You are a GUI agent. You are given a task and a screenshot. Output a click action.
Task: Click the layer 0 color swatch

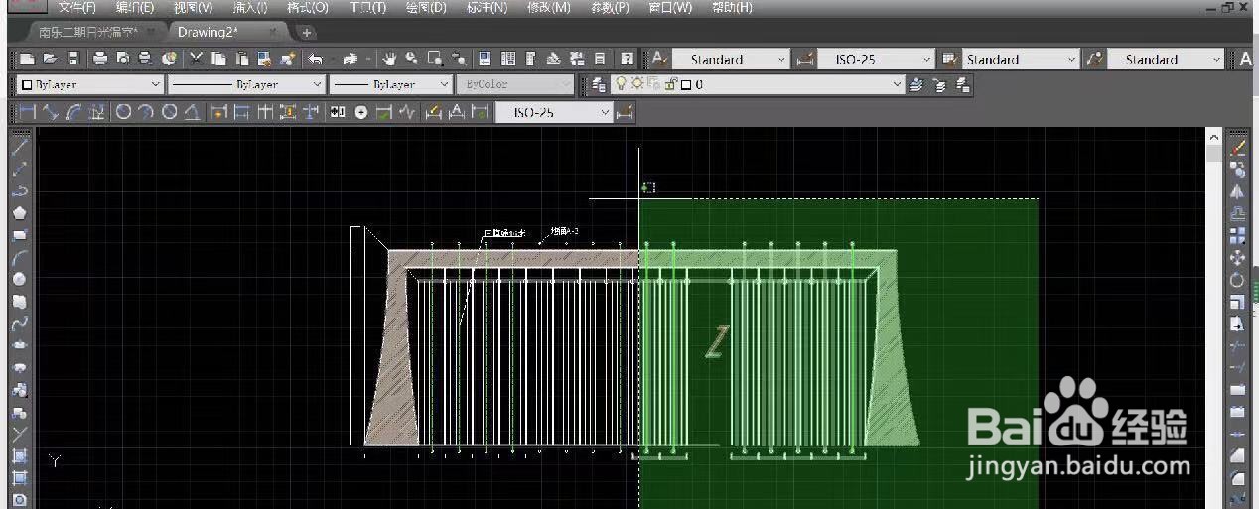[686, 85]
